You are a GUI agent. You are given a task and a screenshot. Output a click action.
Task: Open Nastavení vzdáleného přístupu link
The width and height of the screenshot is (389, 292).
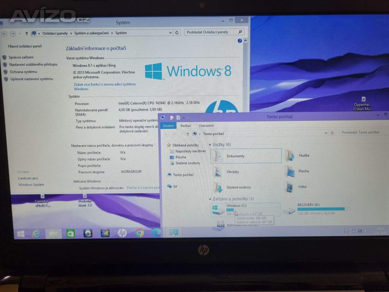[33, 65]
